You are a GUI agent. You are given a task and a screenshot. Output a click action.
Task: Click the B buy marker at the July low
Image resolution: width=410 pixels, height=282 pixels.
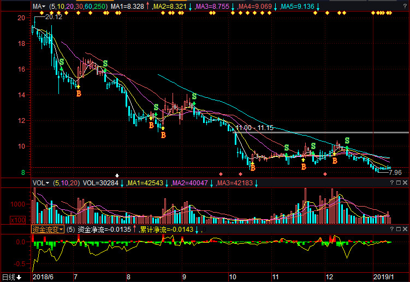tap(79, 94)
